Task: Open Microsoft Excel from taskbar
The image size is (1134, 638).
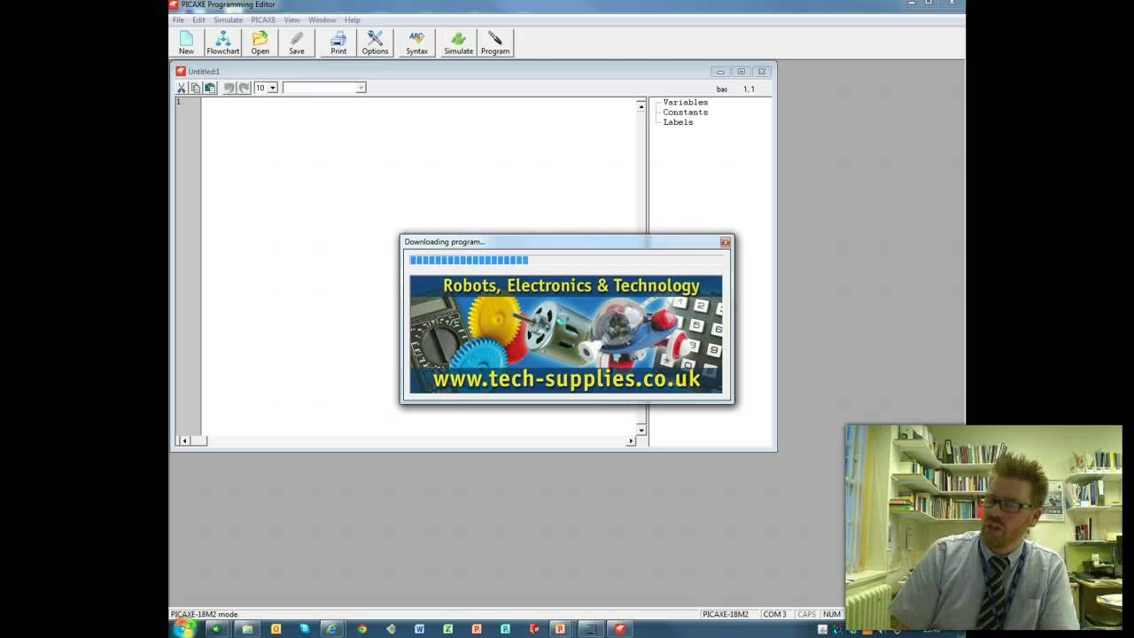Action: point(447,629)
